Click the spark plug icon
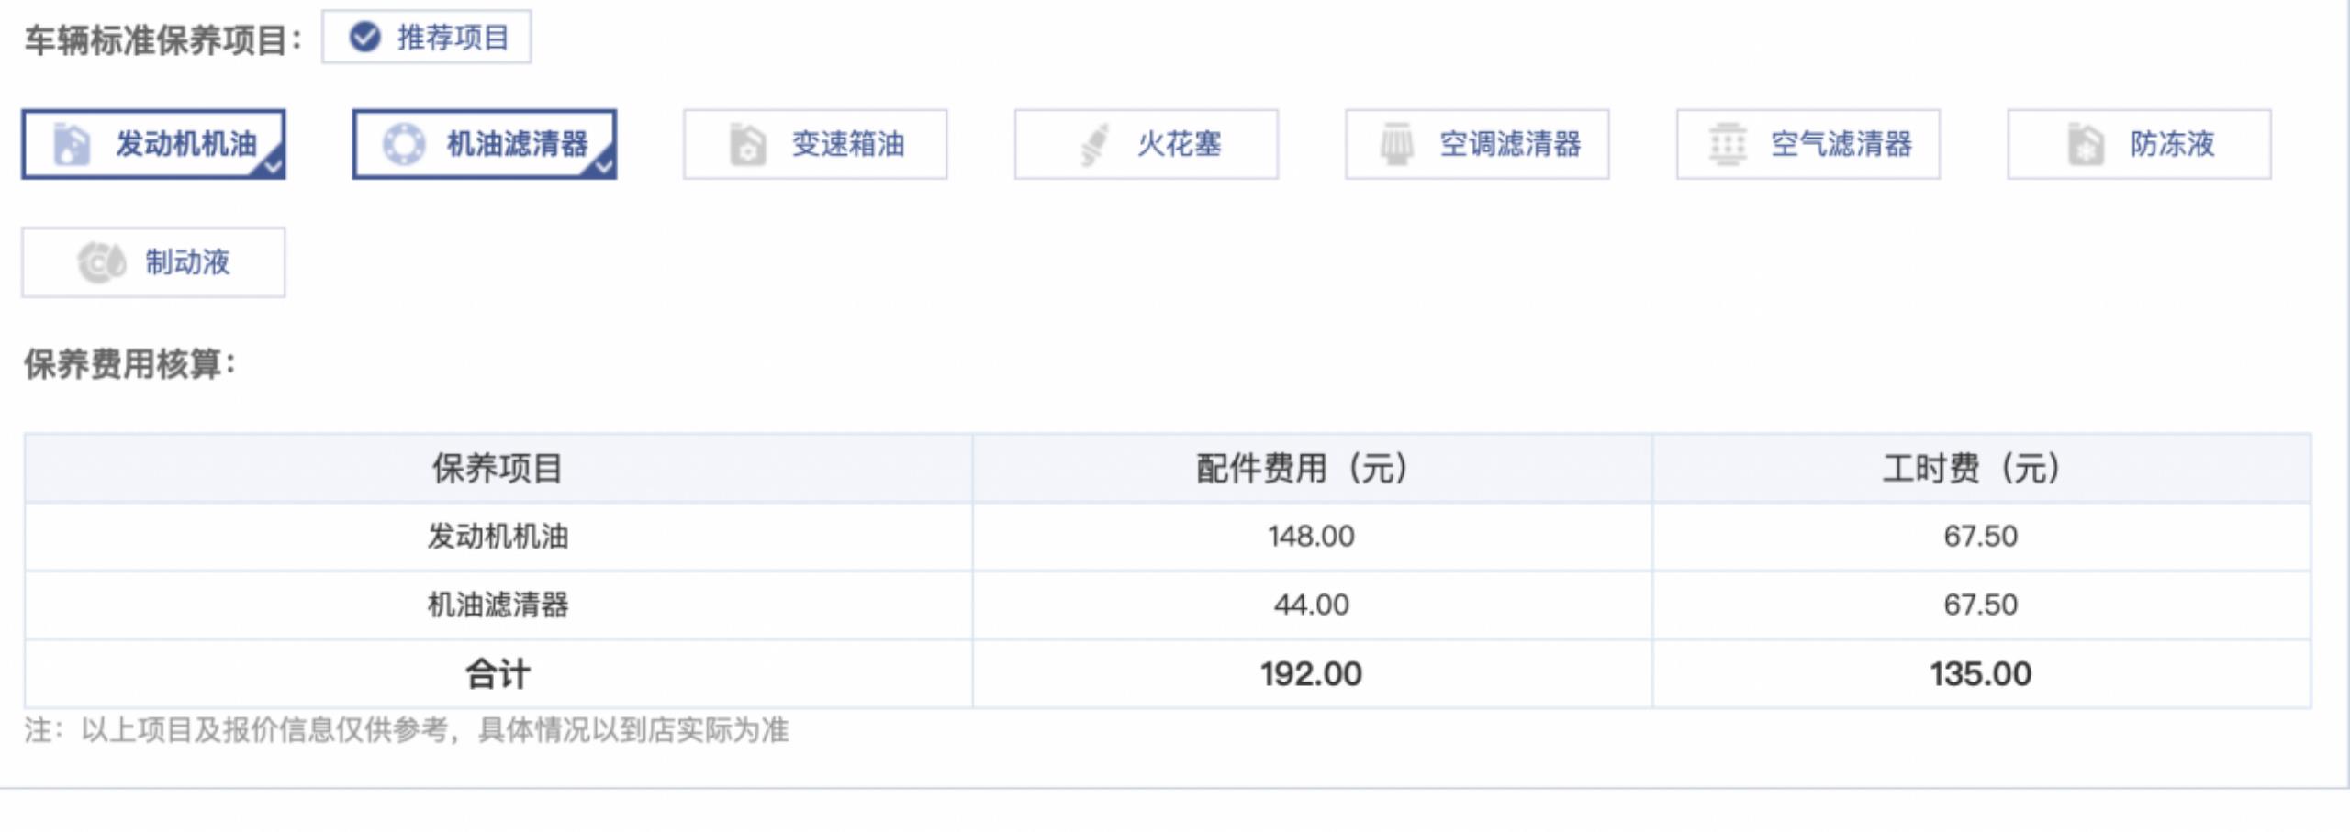 coord(1093,144)
